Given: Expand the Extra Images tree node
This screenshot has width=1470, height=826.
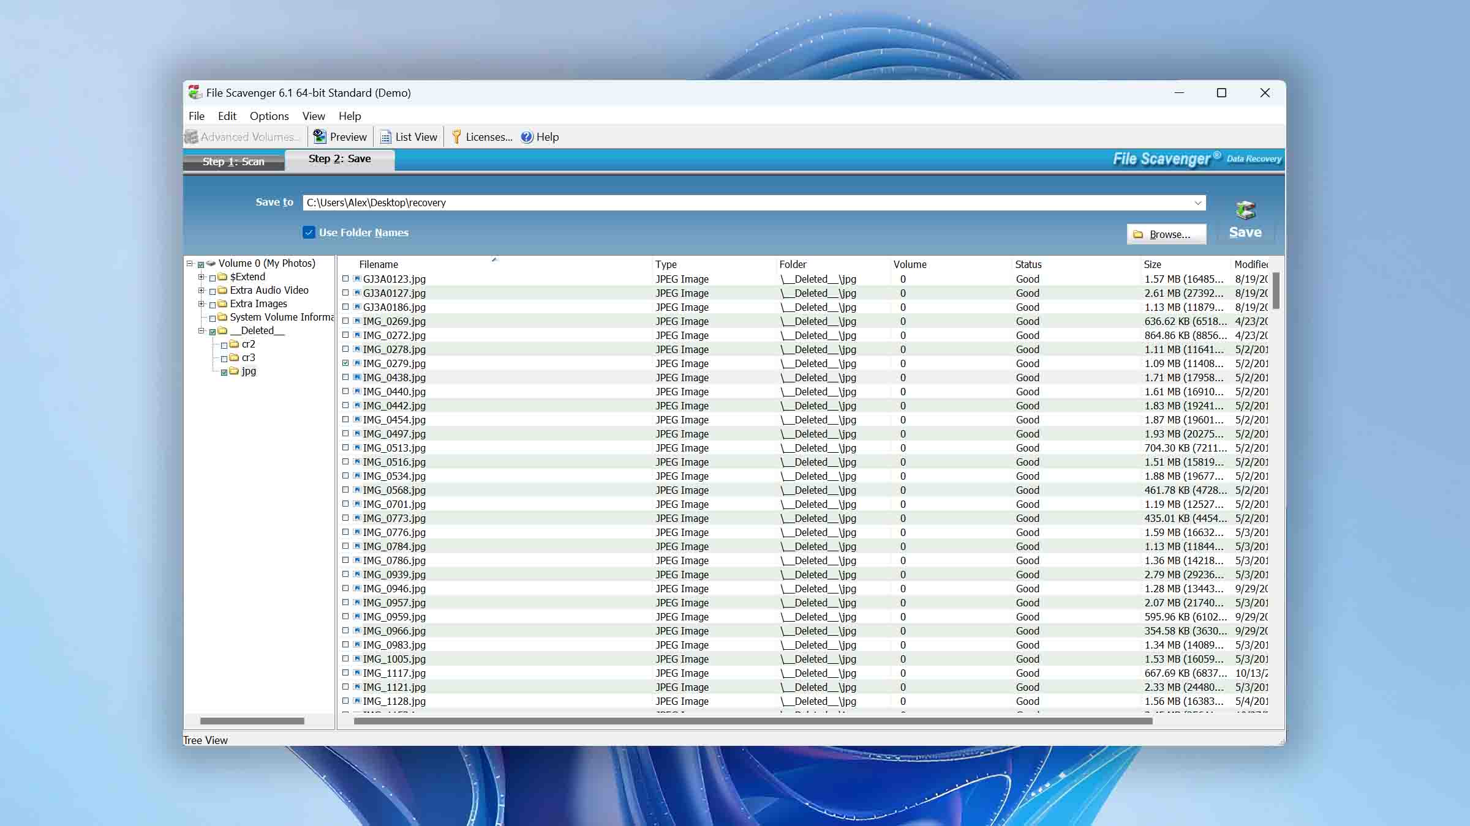Looking at the screenshot, I should (x=201, y=304).
